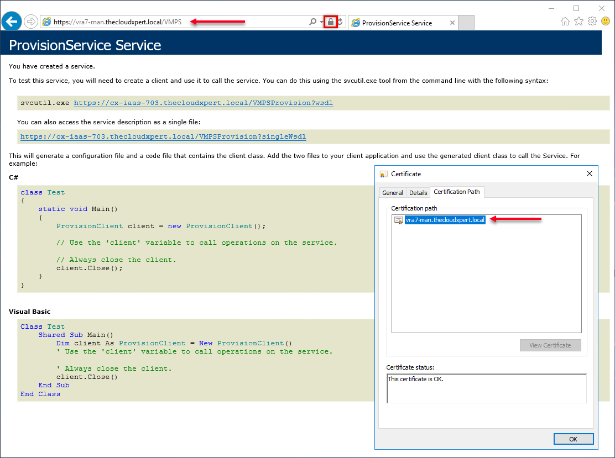Close the ProvisionService Service browser tab
The image size is (615, 458).
coord(452,23)
